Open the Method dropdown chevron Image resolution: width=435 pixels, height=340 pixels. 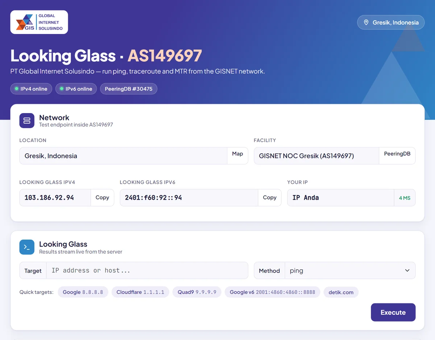pos(407,271)
